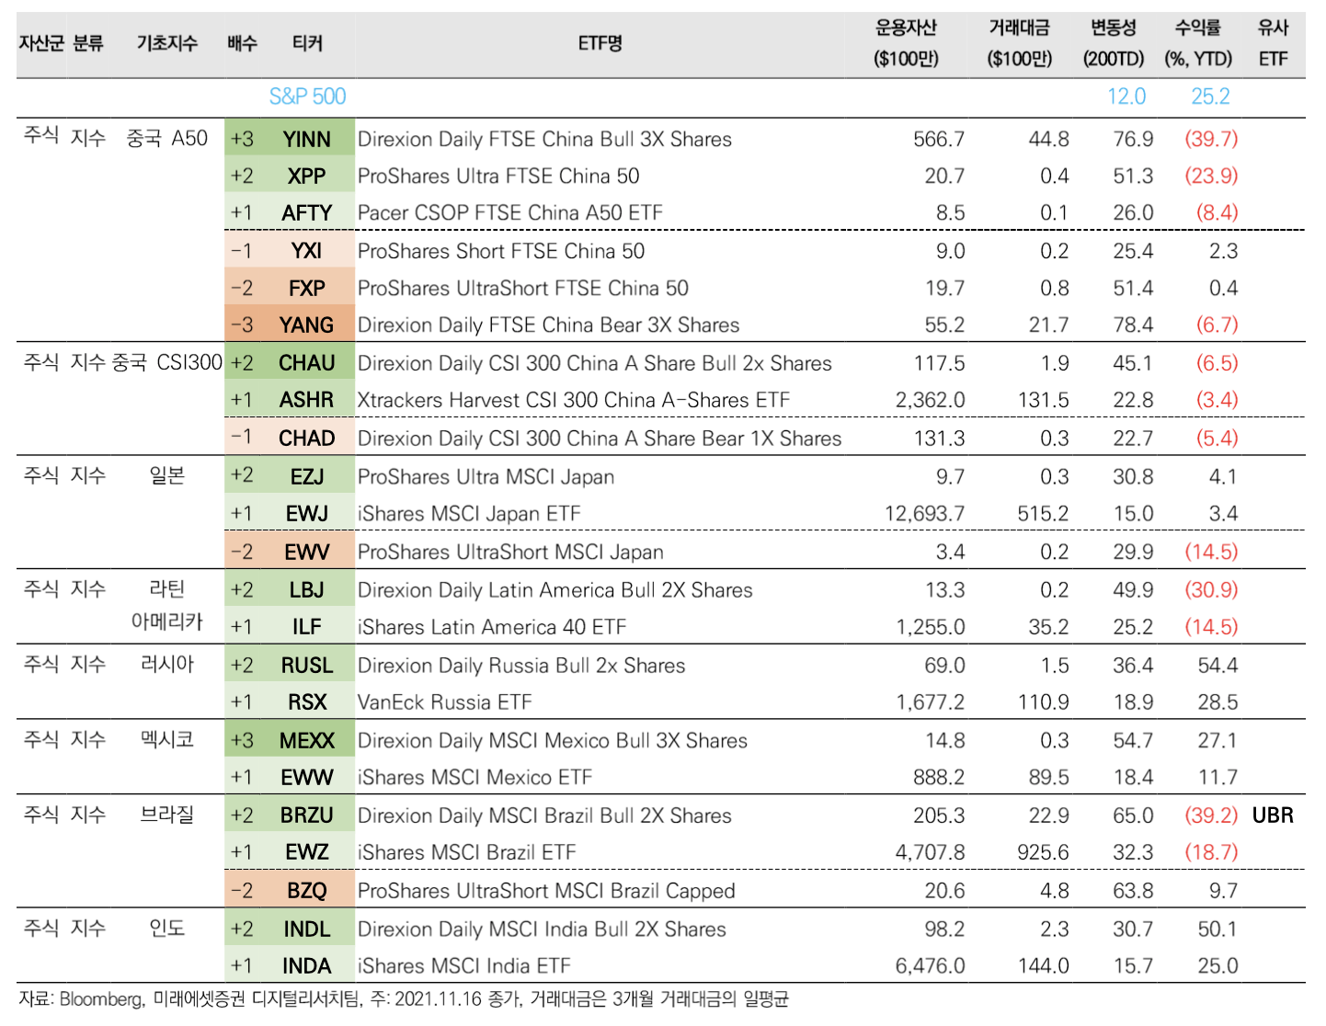Image resolution: width=1326 pixels, height=1026 pixels.
Task: Select the RSX ticker cell
Action: coord(307,702)
